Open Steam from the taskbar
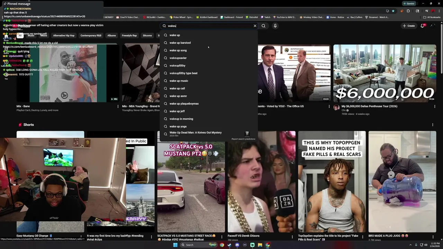This screenshot has width=443, height=249. tap(229, 245)
